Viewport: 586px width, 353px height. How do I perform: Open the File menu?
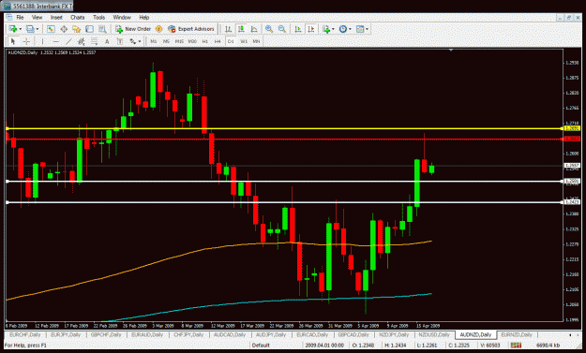point(20,17)
